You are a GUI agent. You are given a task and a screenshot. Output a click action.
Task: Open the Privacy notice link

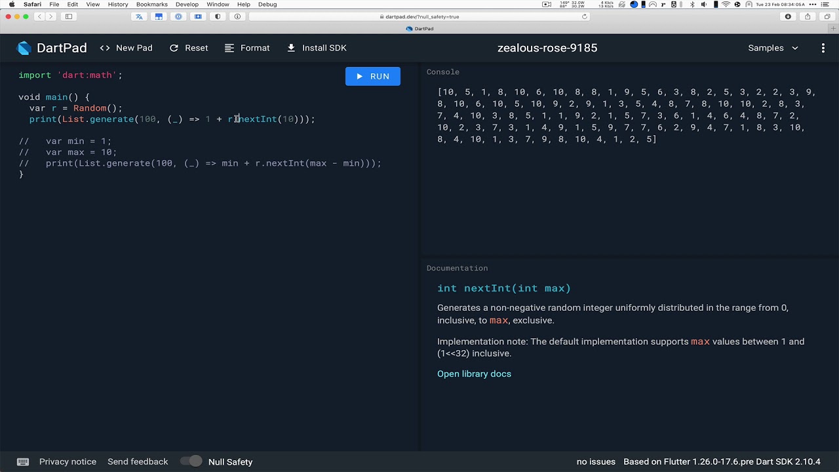[68, 462]
